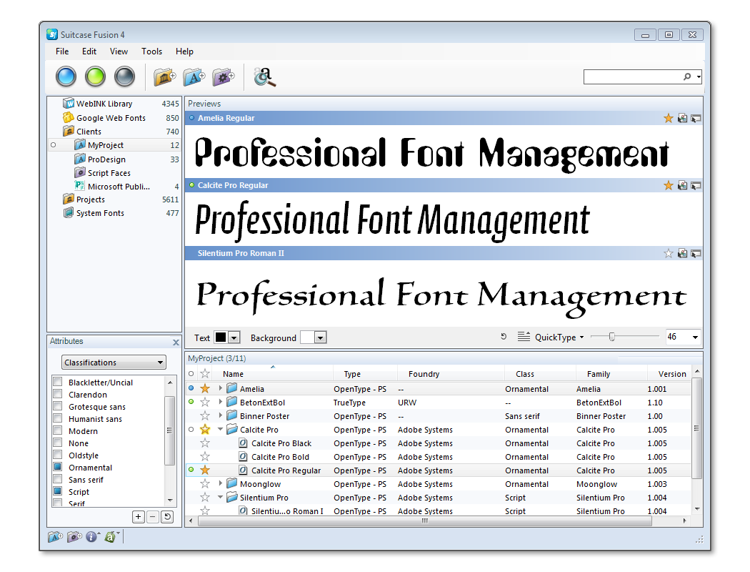Check the Blackletter/Uncial classification box

click(x=57, y=383)
